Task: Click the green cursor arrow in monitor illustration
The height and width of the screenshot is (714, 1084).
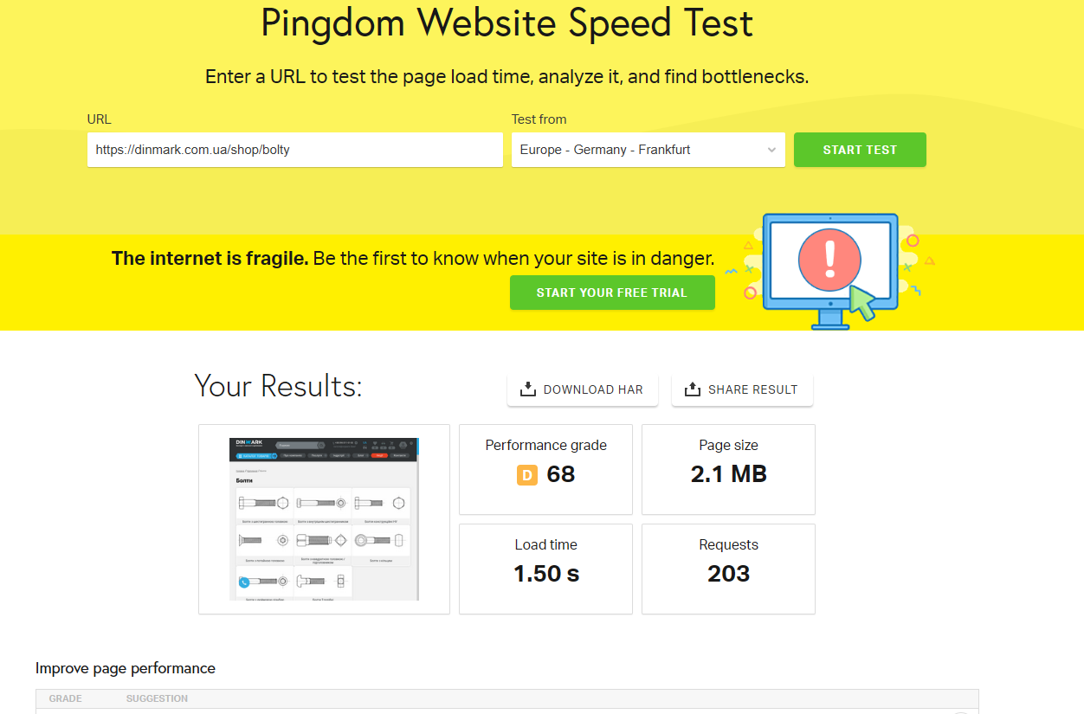Action: point(862,302)
